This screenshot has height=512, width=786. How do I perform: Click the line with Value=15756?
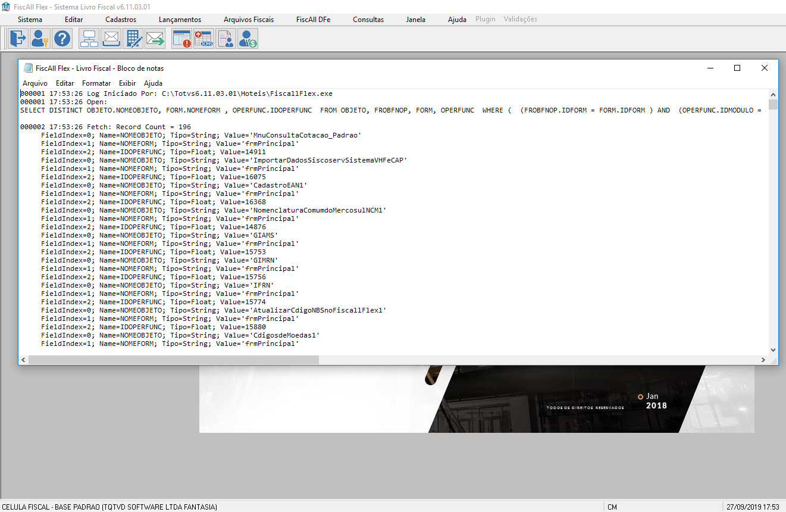pos(154,277)
